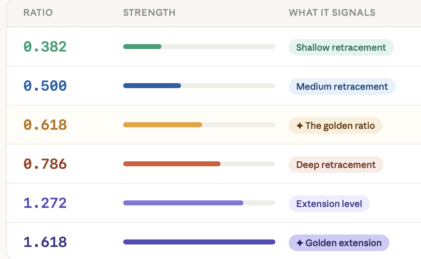The height and width of the screenshot is (259, 421).
Task: Select the highlighted 0.618 ratio value
Action: tap(45, 125)
